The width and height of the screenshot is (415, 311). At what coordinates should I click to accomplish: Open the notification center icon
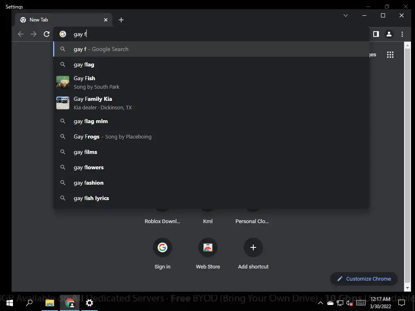click(402, 303)
